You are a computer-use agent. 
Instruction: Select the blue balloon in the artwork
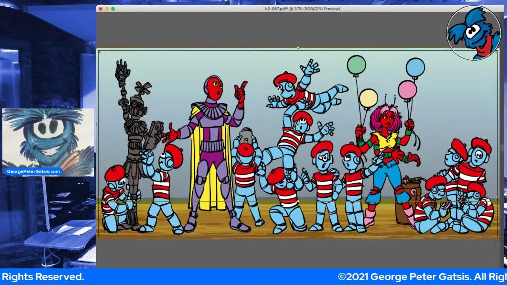[x=415, y=67]
